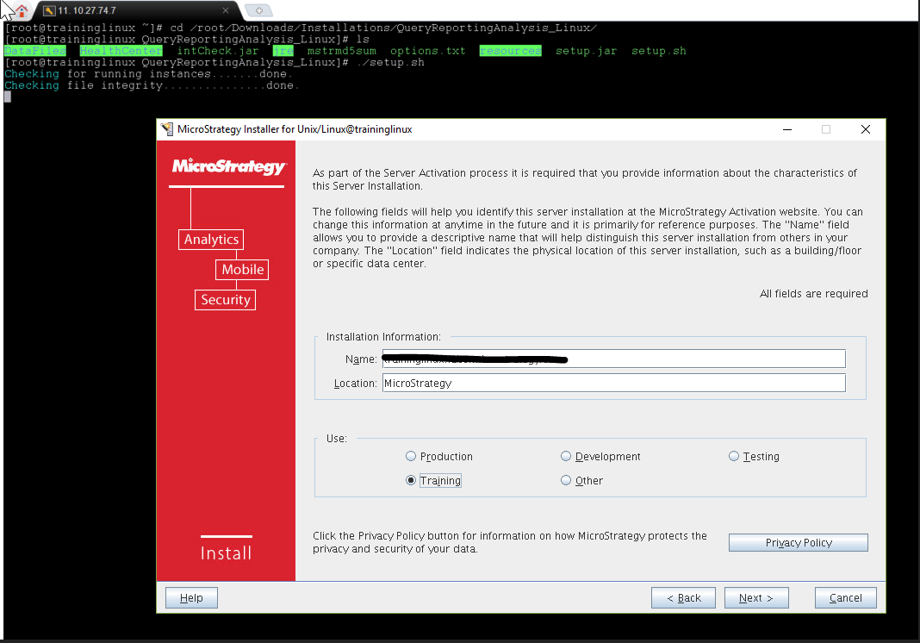Image resolution: width=920 pixels, height=643 pixels.
Task: Select the Production use option
Action: pos(411,457)
